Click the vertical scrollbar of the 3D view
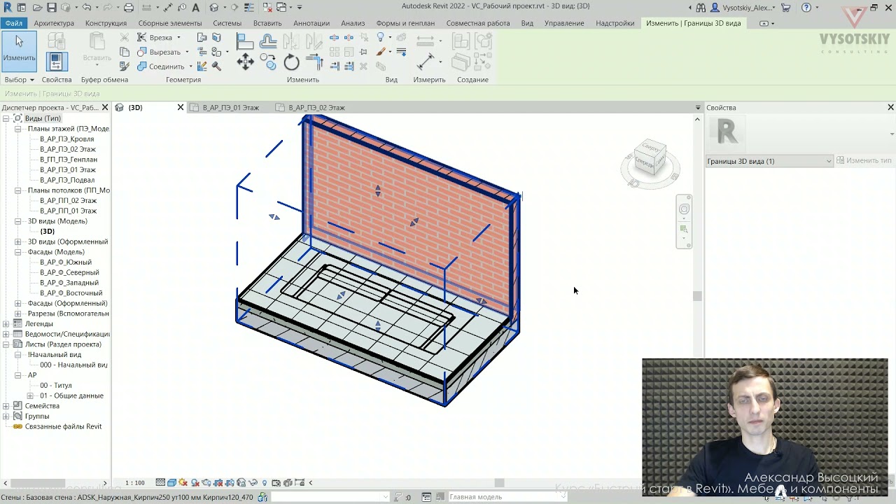The height and width of the screenshot is (504, 896). click(697, 296)
